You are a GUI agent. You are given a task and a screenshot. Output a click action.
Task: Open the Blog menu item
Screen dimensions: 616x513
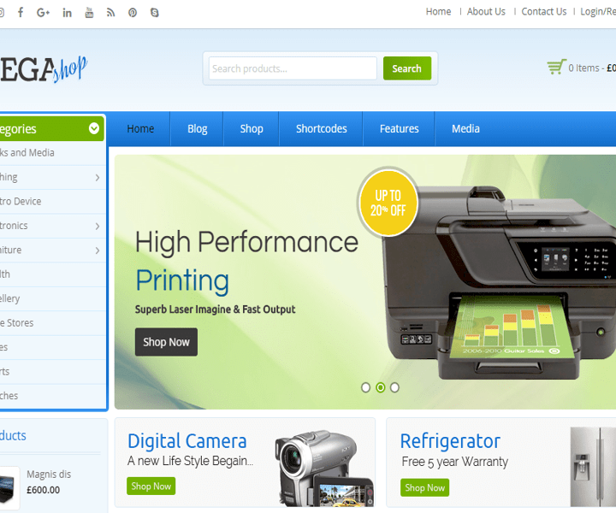(198, 129)
